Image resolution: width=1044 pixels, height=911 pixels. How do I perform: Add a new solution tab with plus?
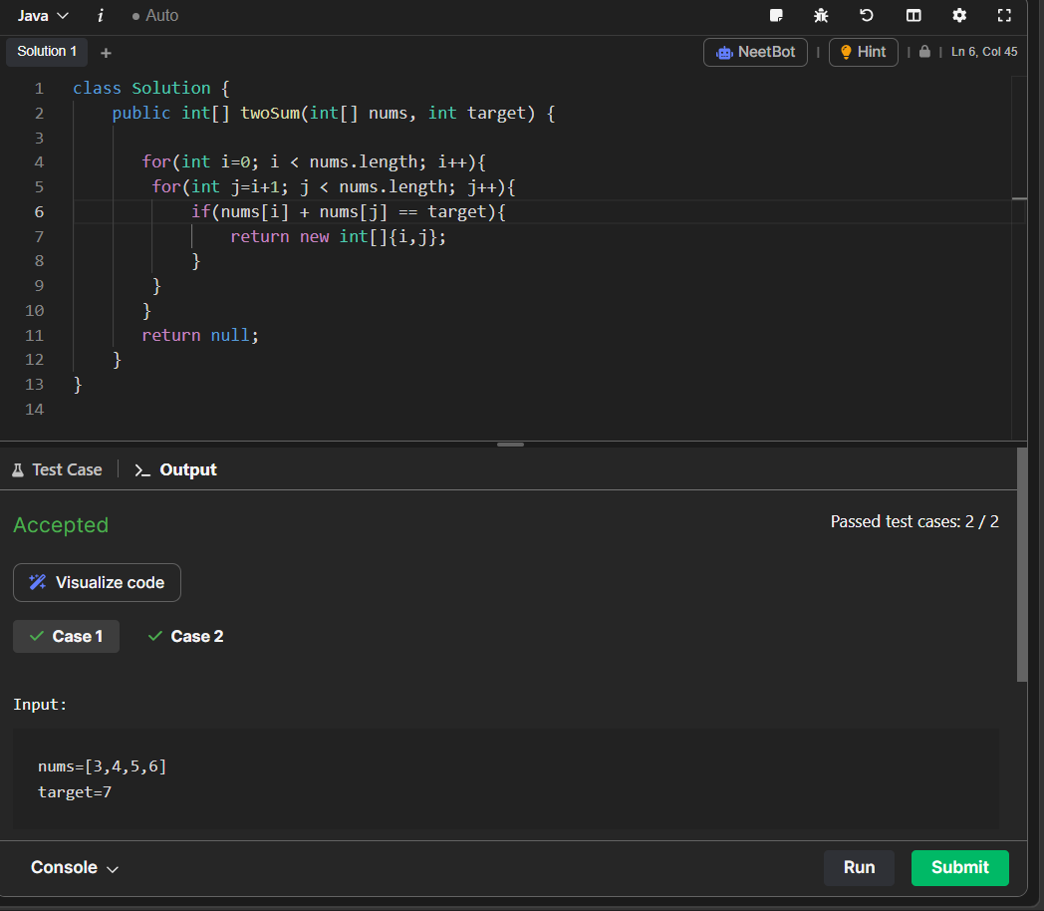point(106,53)
